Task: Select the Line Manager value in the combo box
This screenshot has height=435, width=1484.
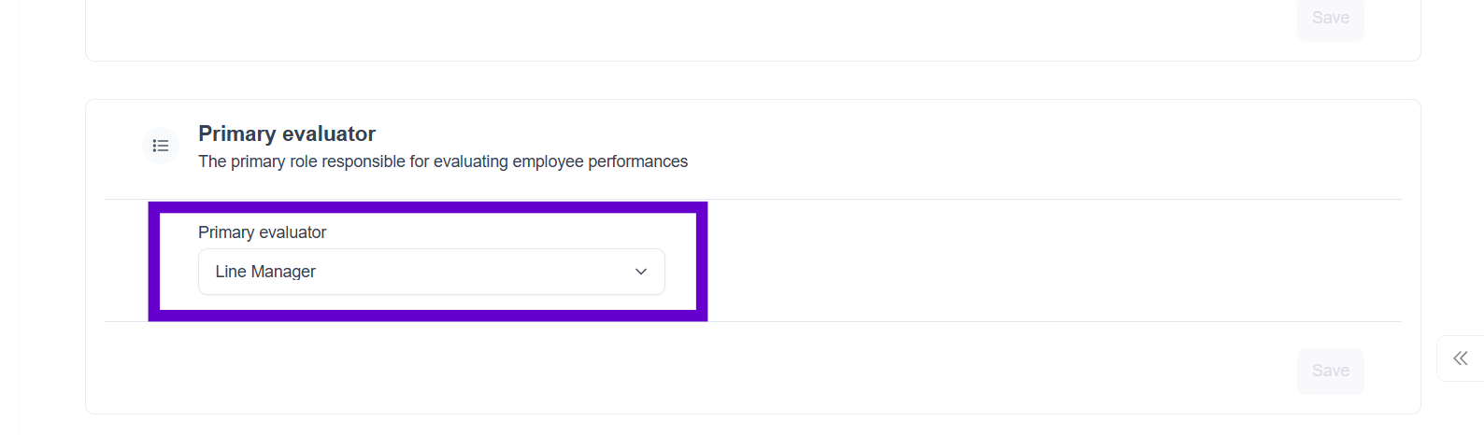Action: pos(265,272)
